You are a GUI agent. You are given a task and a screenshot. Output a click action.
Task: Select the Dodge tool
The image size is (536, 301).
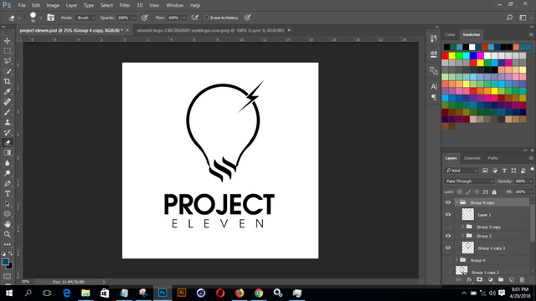tap(8, 173)
